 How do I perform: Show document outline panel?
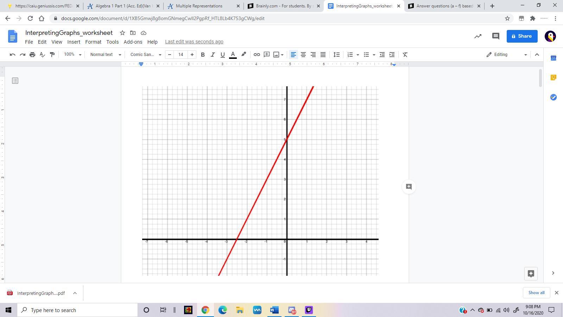click(x=15, y=81)
